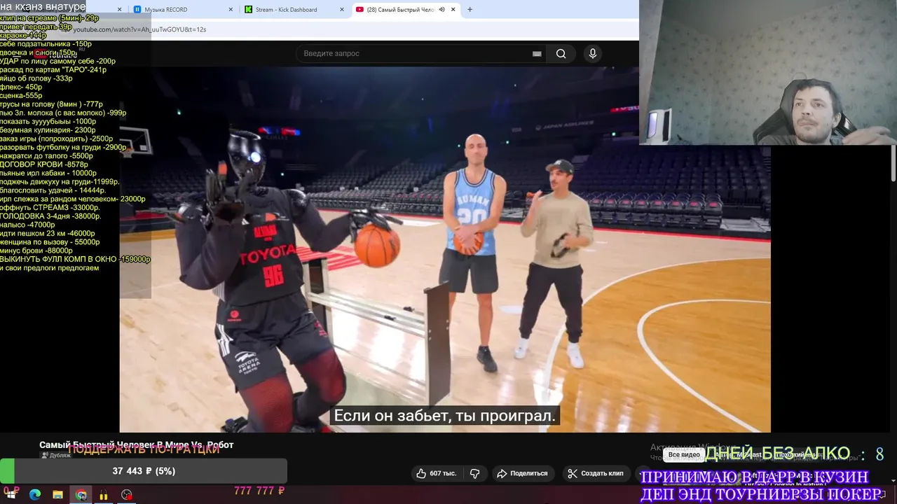Open YouTube voice search microphone
This screenshot has height=504, width=897.
coord(593,54)
